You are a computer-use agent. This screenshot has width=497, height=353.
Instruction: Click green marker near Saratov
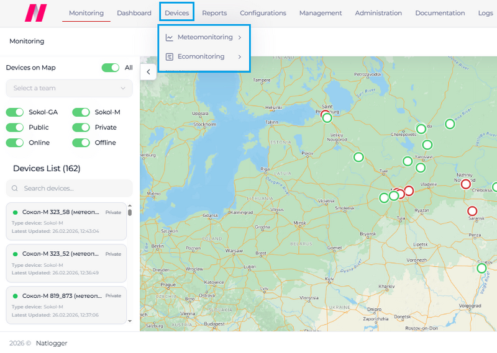482,269
